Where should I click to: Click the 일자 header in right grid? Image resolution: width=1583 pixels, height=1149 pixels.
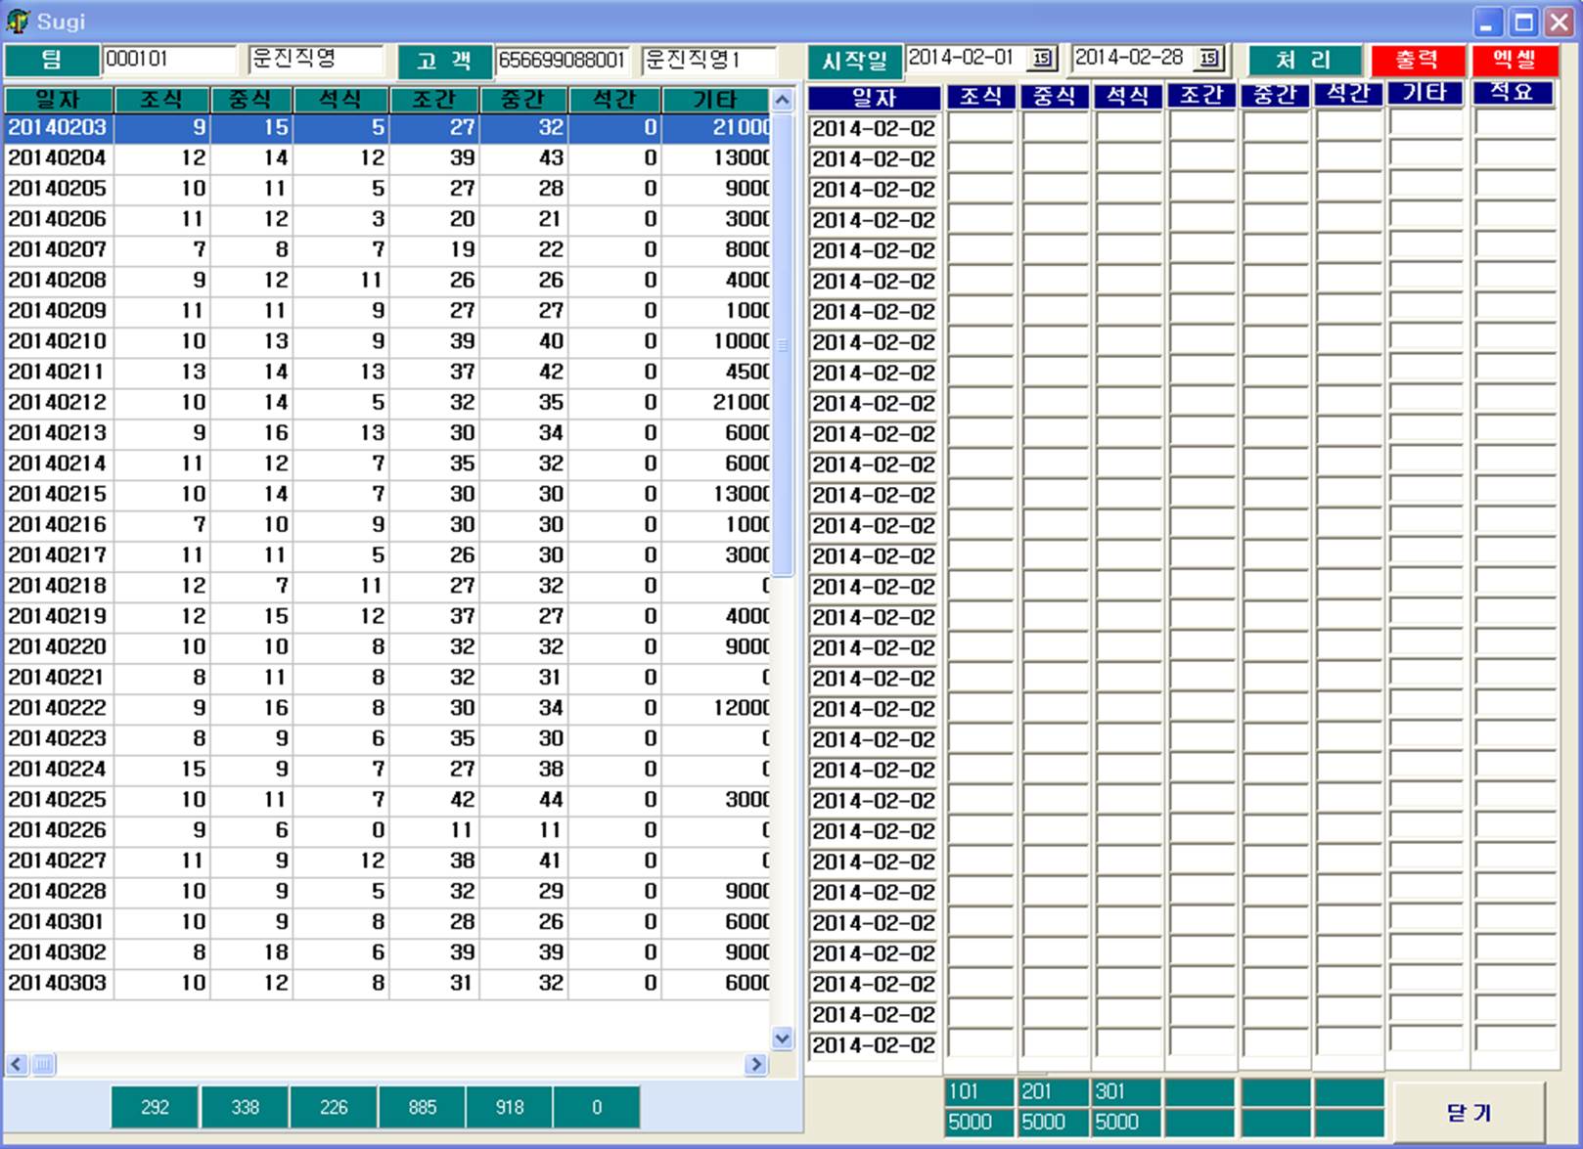875,98
